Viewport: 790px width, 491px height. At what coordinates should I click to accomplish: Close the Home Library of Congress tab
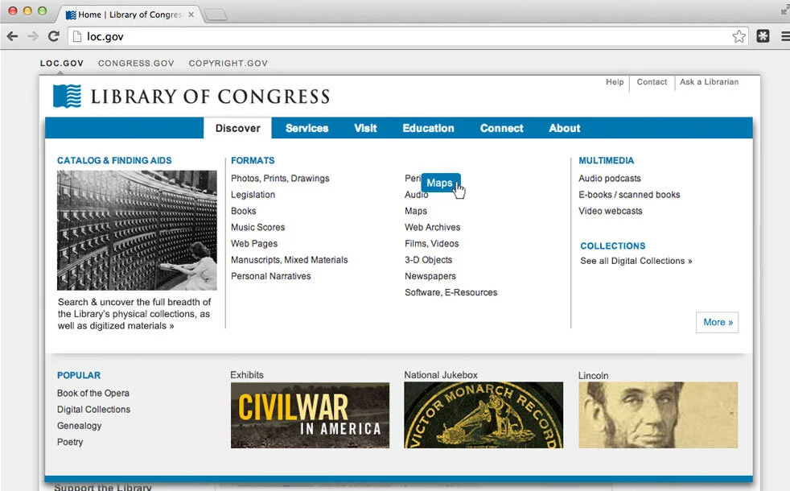[191, 14]
